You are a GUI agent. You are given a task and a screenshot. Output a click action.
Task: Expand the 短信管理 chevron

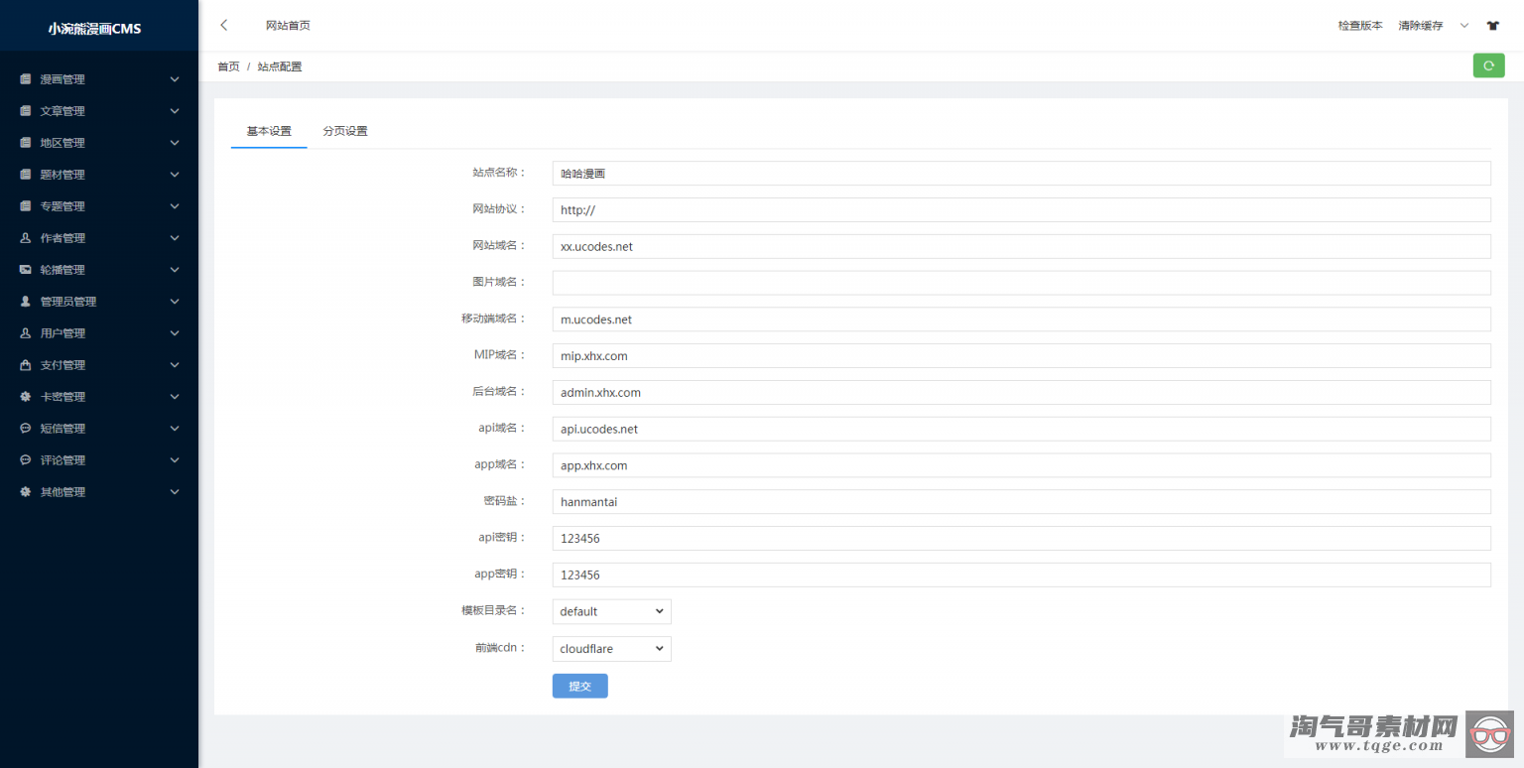[x=175, y=429]
